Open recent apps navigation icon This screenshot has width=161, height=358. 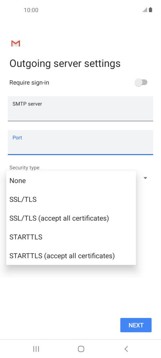click(36, 349)
